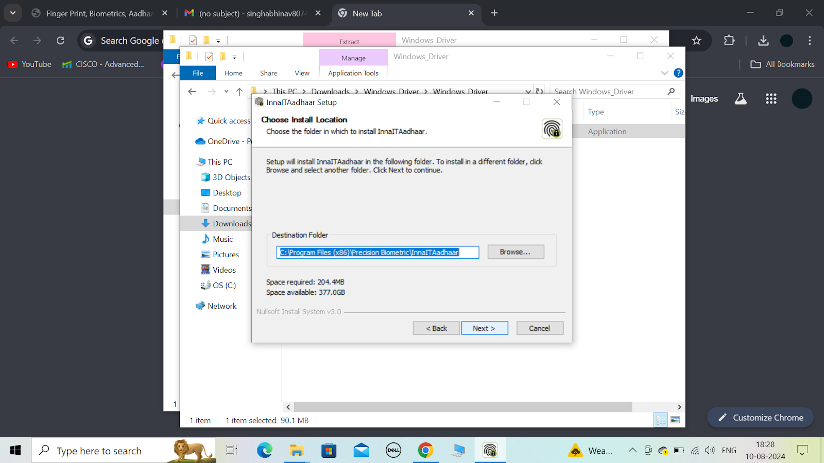Reload the Chrome page
Image resolution: width=824 pixels, height=463 pixels.
click(x=60, y=40)
